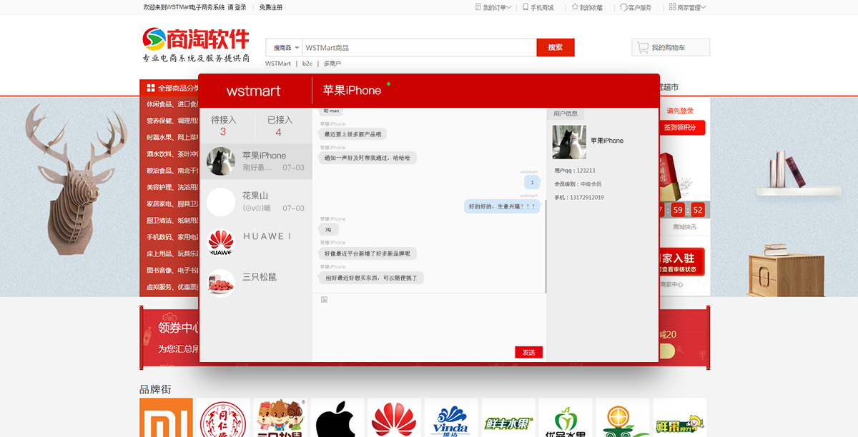
Task: Select the HUAWEI logo contact avatar
Action: [x=221, y=243]
